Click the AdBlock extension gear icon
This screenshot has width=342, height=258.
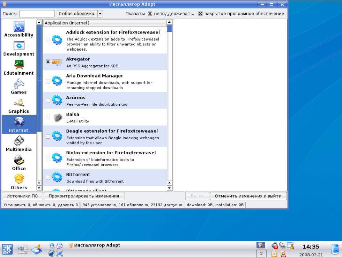57,40
